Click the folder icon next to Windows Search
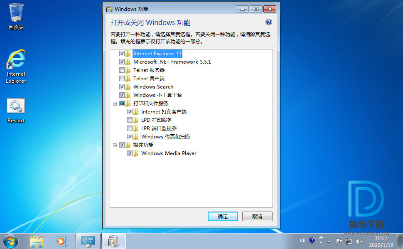Viewport: 403px width, 249px height. (128, 87)
